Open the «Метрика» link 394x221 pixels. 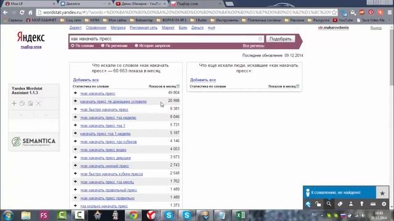[x=118, y=28]
